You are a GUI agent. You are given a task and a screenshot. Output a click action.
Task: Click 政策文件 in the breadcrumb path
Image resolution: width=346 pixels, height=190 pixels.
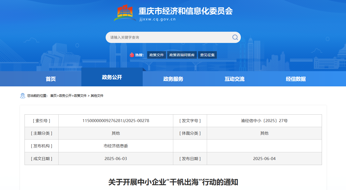point(80,96)
